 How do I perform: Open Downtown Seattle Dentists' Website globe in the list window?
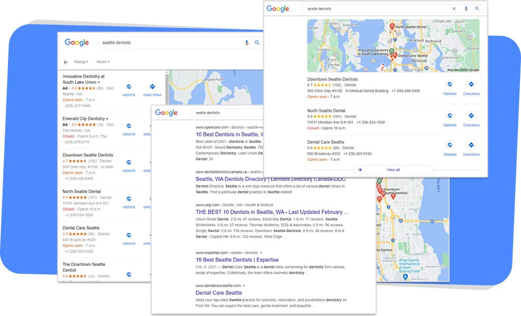(129, 162)
